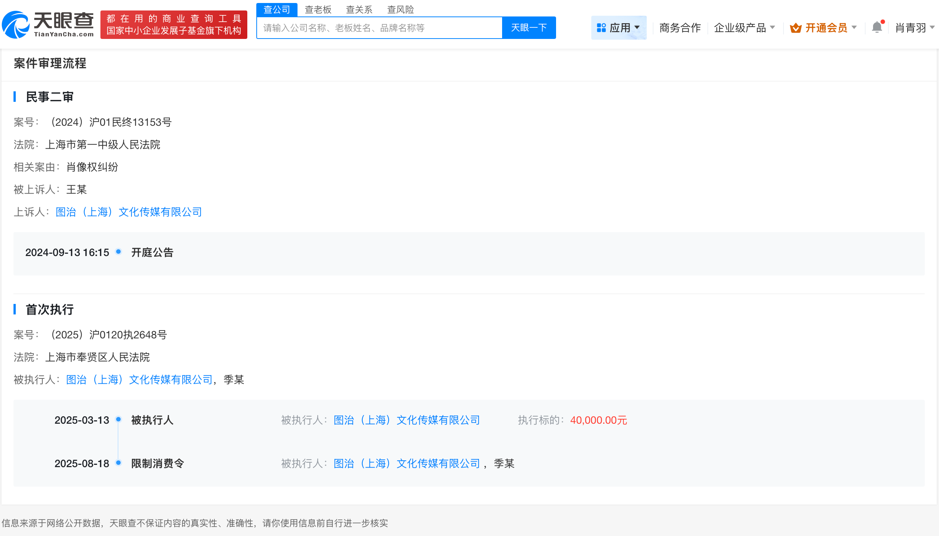This screenshot has width=939, height=536.
Task: Open 商务合作 business cooperation page
Action: pos(679,27)
